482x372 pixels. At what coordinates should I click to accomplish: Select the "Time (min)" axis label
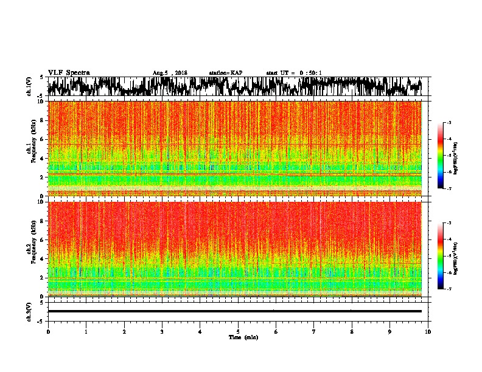click(x=243, y=337)
